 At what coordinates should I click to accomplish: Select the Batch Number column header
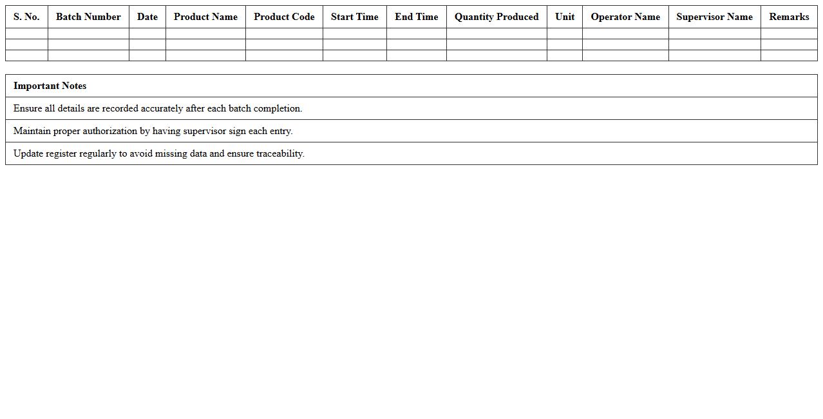(88, 17)
